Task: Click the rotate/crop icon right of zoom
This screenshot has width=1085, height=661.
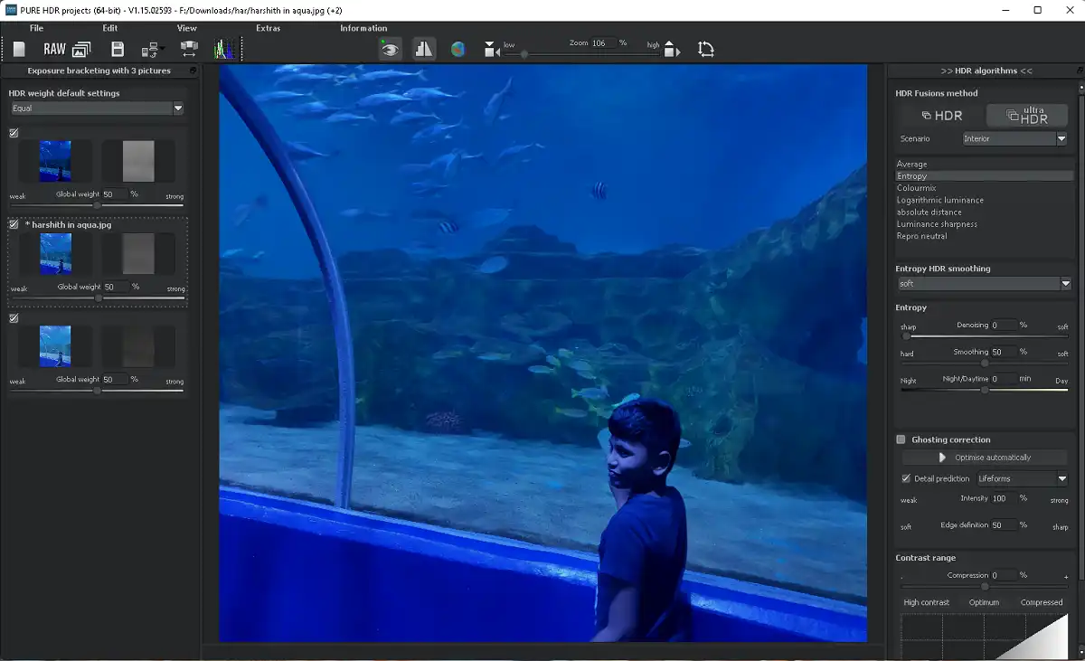Action: 706,50
